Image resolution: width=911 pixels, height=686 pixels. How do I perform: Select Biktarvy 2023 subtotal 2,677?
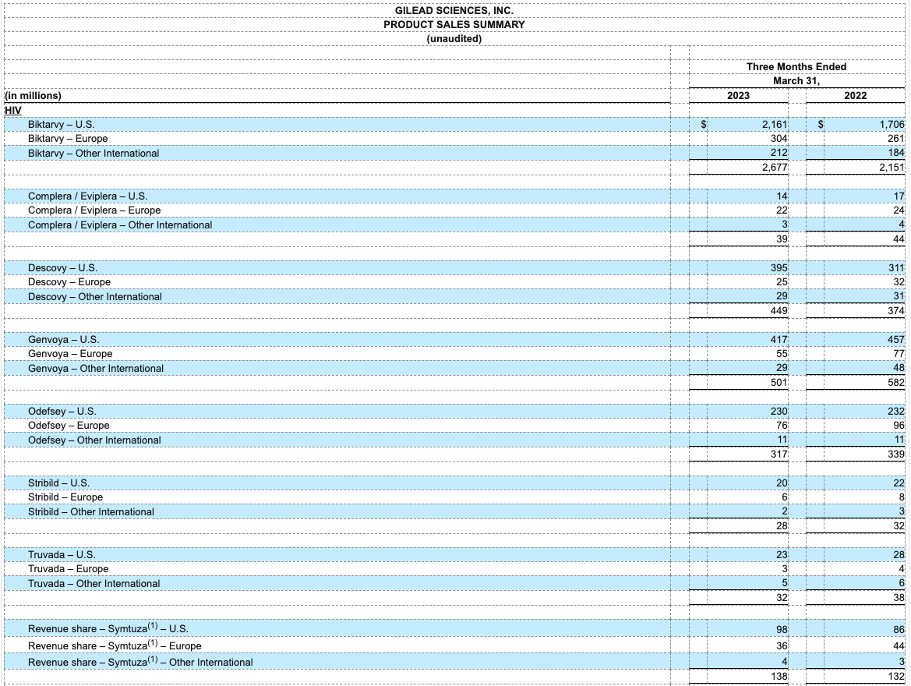point(775,168)
